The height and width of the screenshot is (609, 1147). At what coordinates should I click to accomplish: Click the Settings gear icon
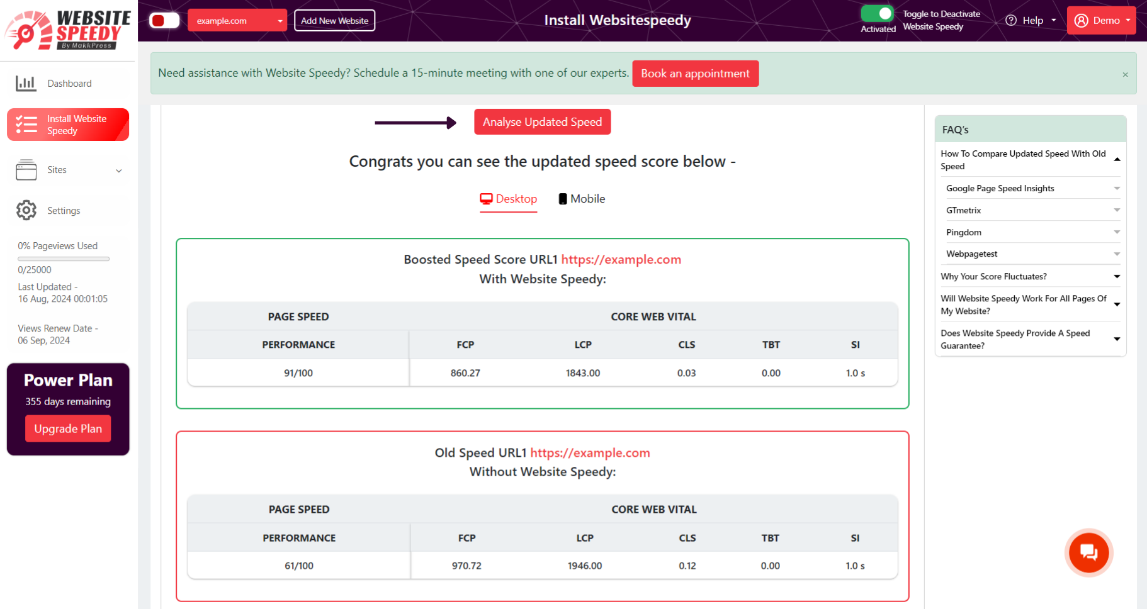point(26,210)
